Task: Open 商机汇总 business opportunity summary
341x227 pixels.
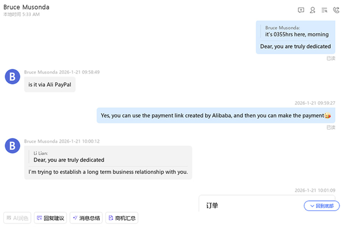Action: point(122,218)
